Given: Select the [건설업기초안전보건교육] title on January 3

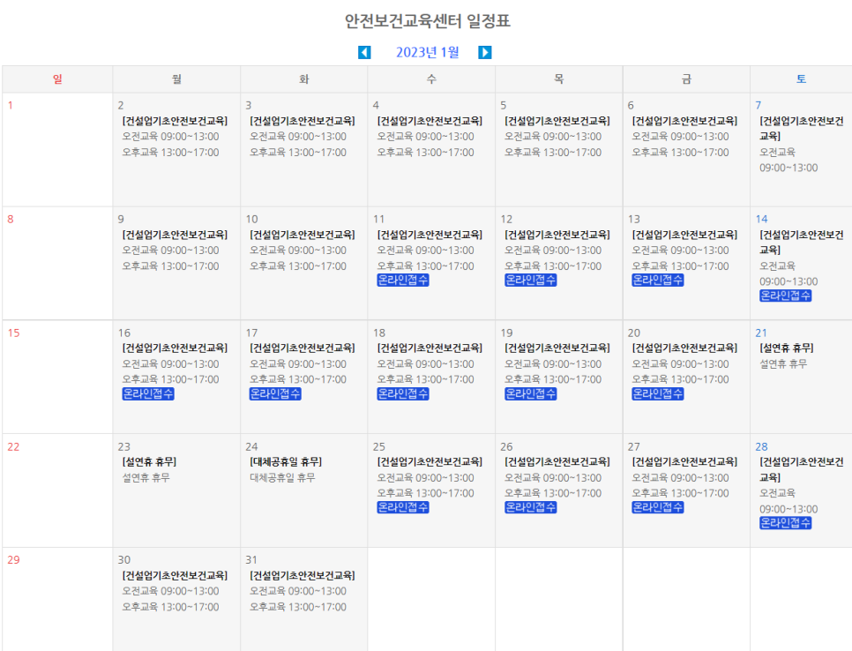Looking at the screenshot, I should click(303, 121).
